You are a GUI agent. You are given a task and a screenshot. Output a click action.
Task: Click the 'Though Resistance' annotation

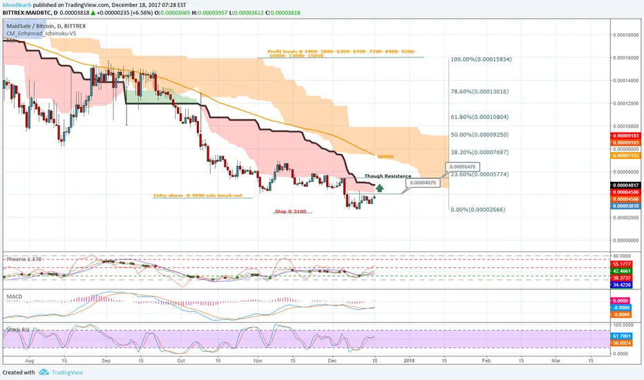click(388, 175)
